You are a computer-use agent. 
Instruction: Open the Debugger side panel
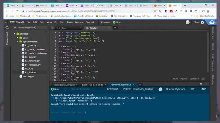[x=213, y=80]
